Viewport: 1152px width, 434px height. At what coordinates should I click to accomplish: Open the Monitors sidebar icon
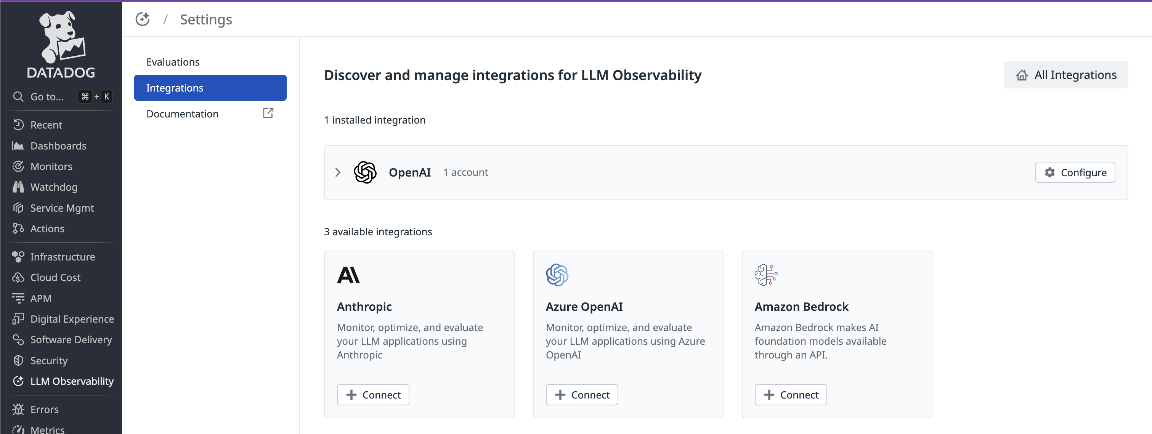(18, 166)
